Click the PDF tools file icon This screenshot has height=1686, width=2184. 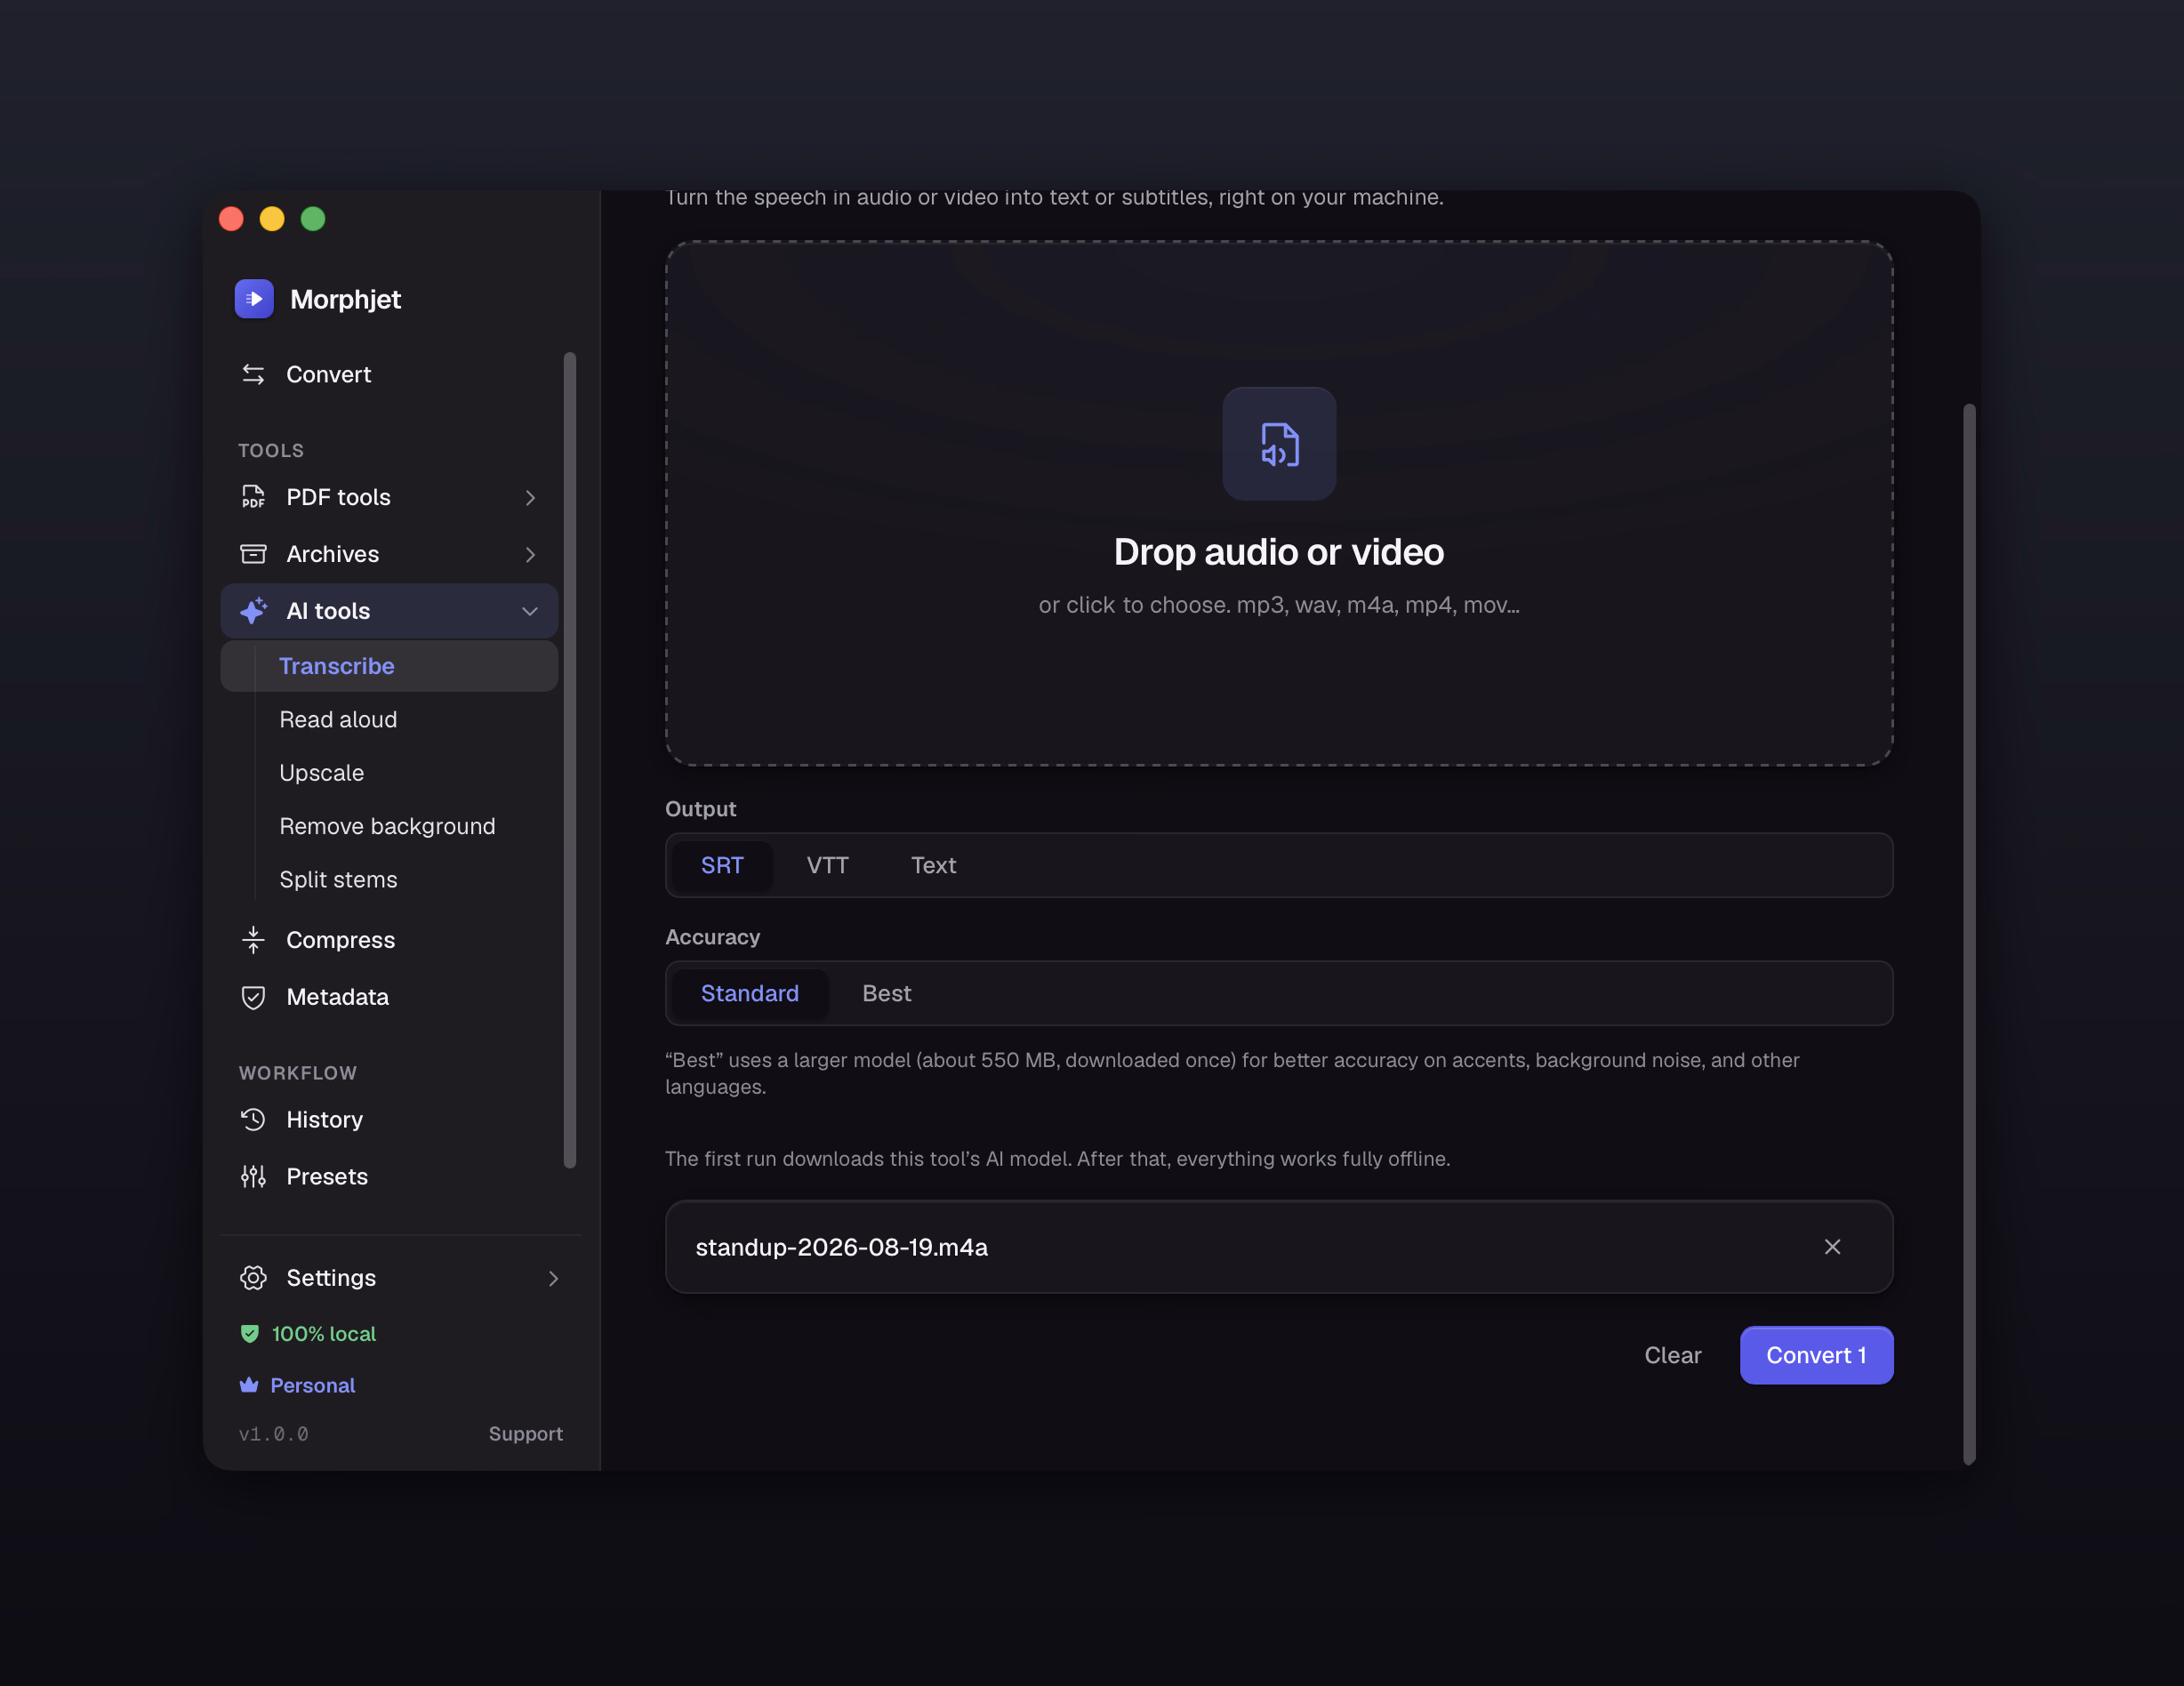click(x=253, y=497)
